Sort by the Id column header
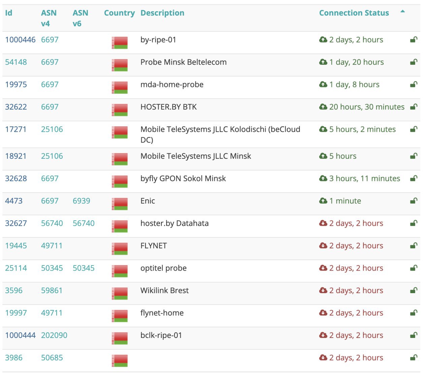 [9, 13]
